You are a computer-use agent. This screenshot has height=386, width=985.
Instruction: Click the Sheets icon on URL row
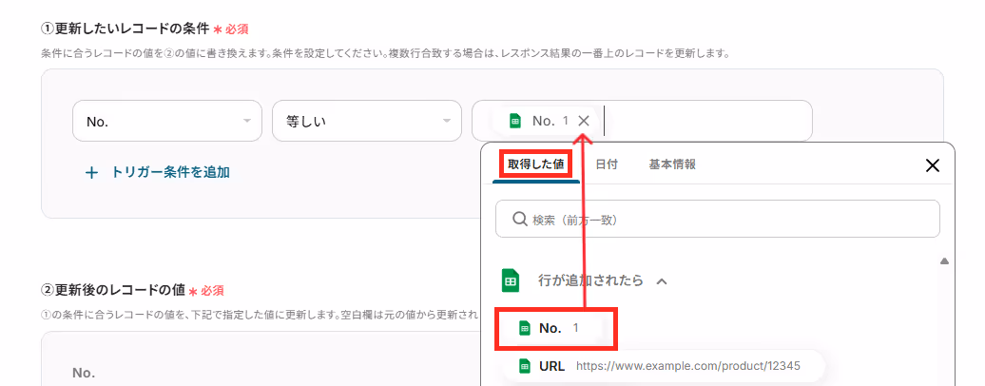tap(525, 366)
